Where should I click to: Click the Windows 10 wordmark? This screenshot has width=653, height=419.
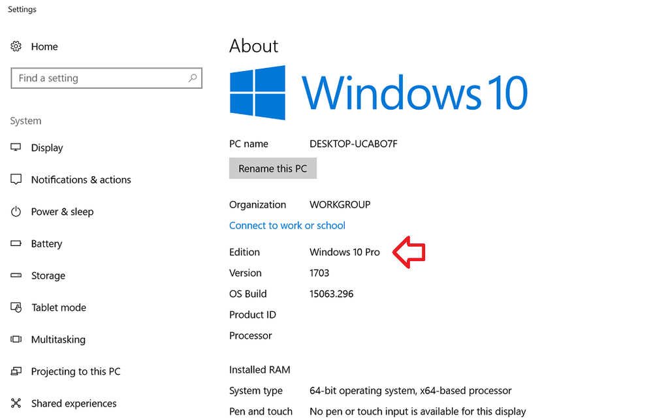[415, 93]
